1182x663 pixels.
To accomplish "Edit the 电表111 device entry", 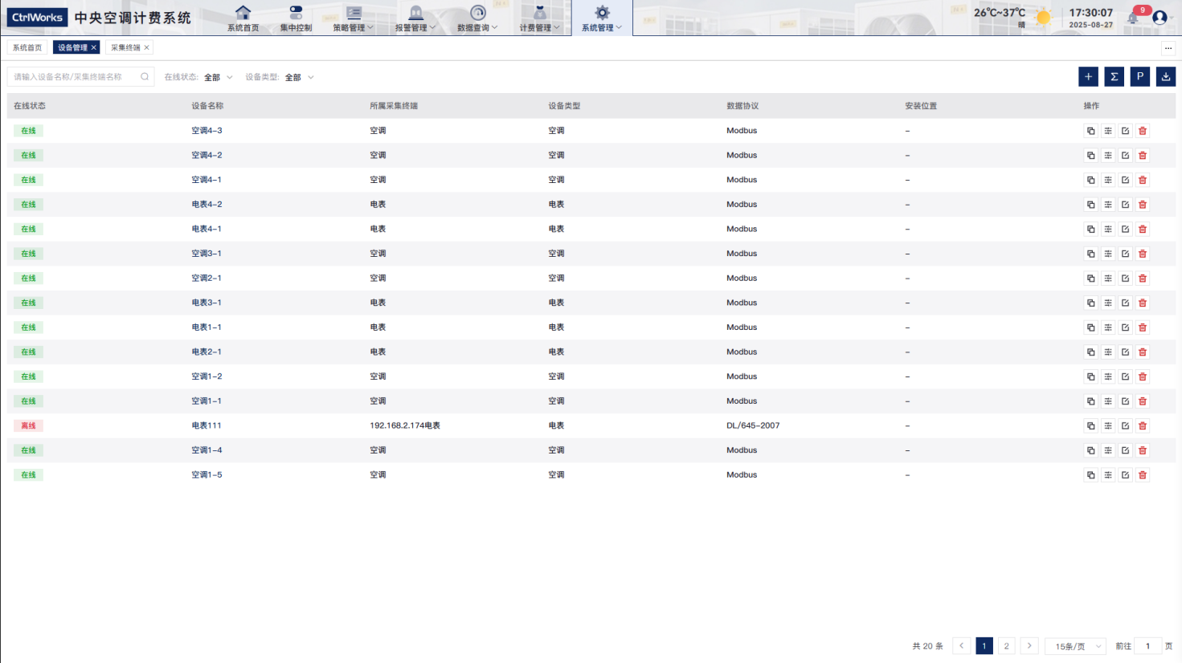I will pos(1125,426).
